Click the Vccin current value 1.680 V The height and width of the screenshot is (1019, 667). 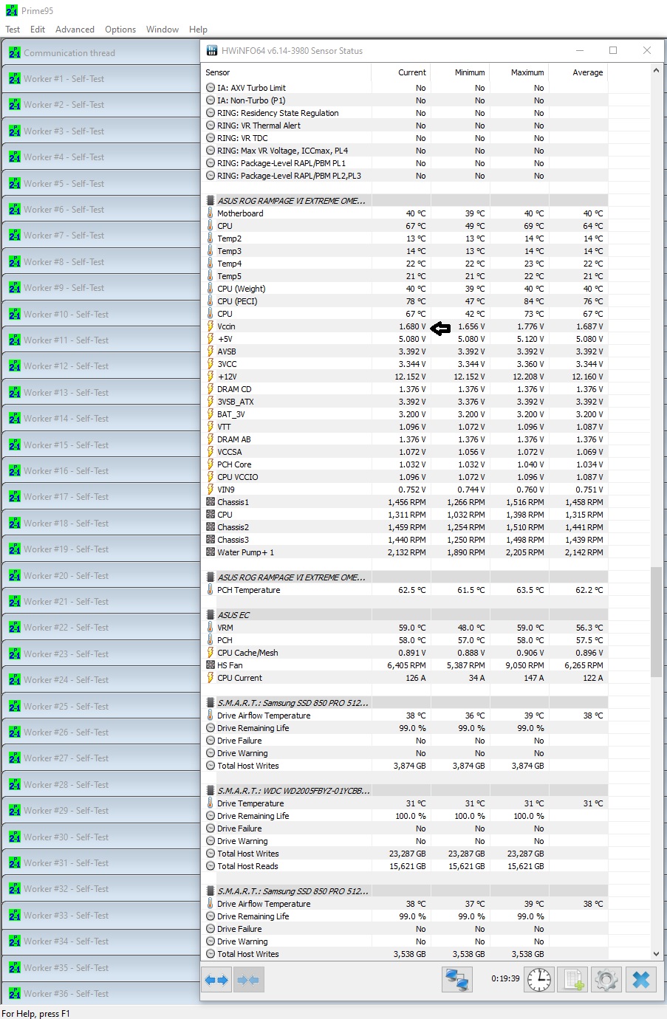(x=412, y=326)
